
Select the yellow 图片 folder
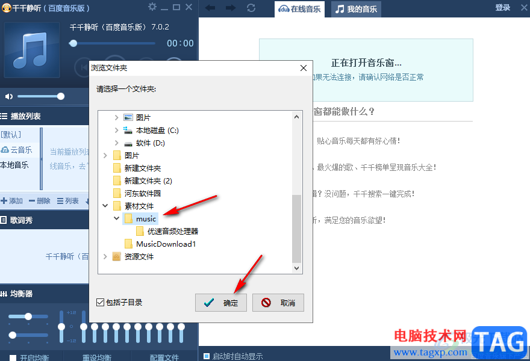click(x=126, y=156)
